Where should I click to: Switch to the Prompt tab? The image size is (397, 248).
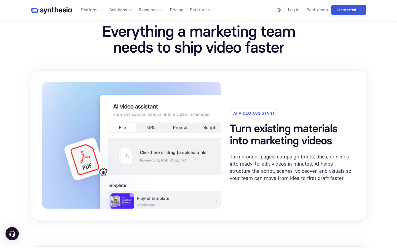click(x=180, y=128)
